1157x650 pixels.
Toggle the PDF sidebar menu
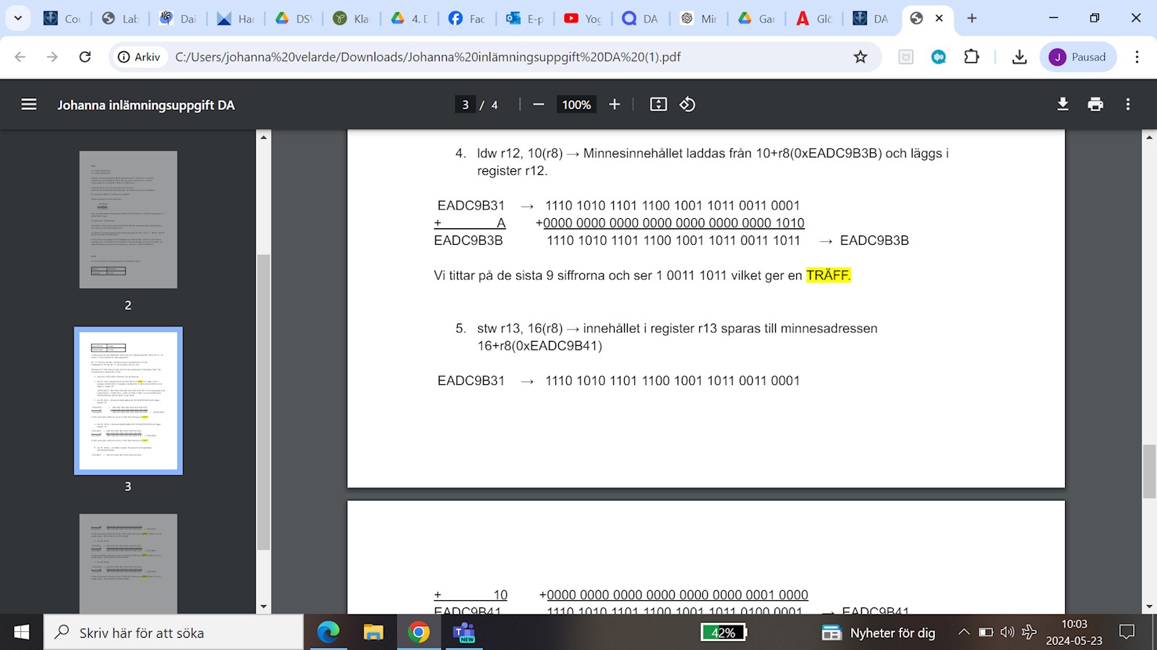tap(29, 105)
